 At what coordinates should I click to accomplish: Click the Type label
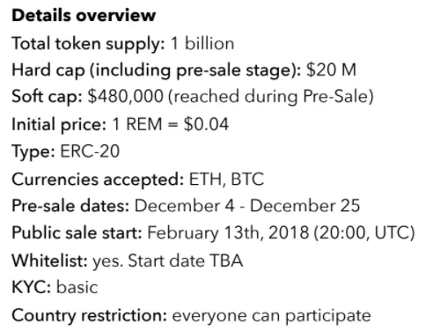click(x=33, y=152)
